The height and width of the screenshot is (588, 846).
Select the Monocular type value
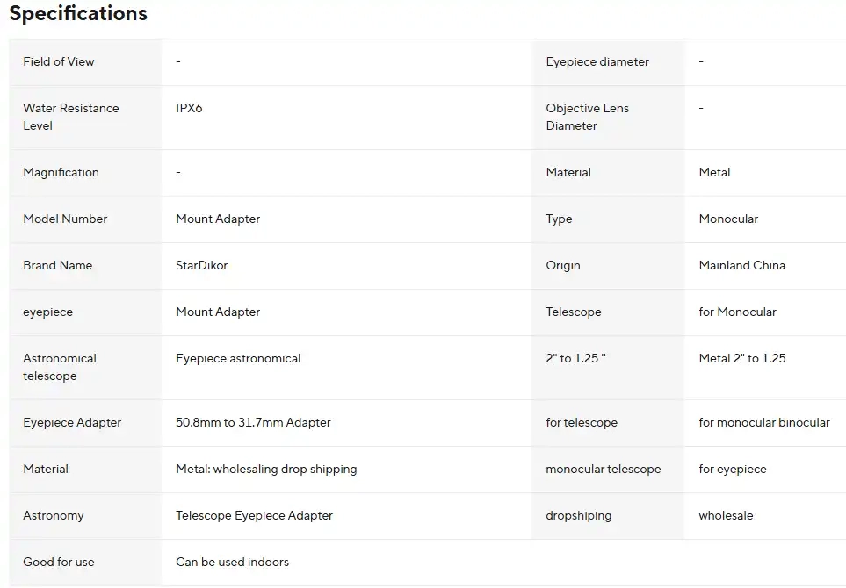tap(728, 219)
